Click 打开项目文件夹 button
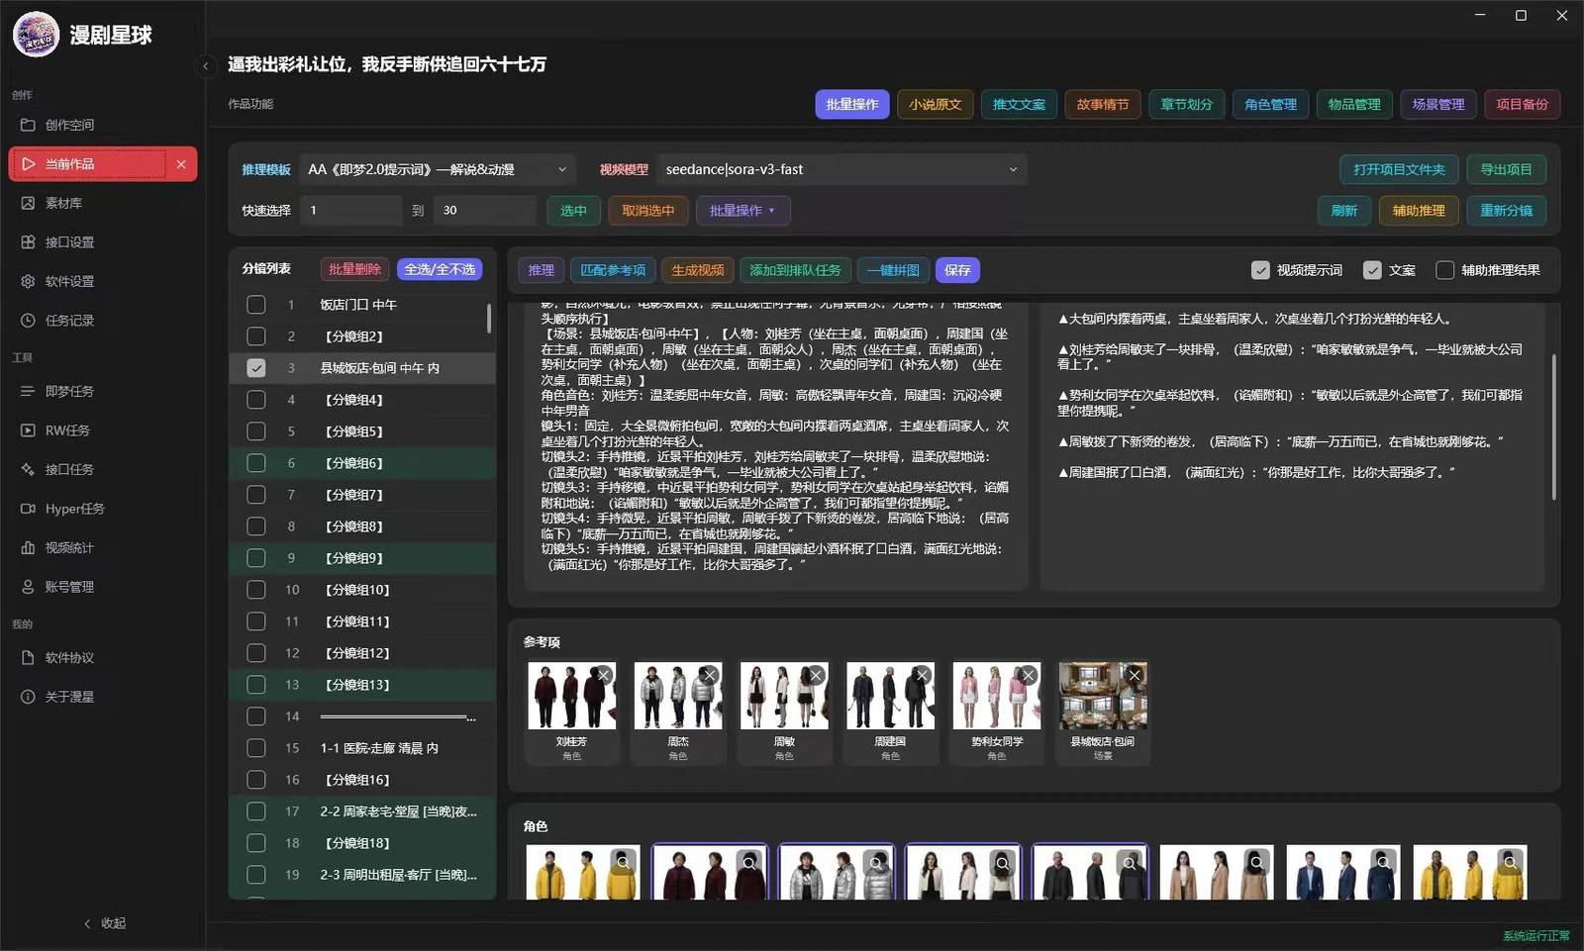This screenshot has height=951, width=1584. click(1399, 169)
